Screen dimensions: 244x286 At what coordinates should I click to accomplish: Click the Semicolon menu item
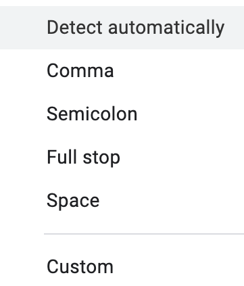[x=122, y=114]
